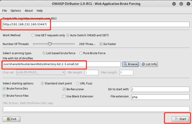Open the File menu
The height and width of the screenshot is (124, 192).
click(4, 10)
